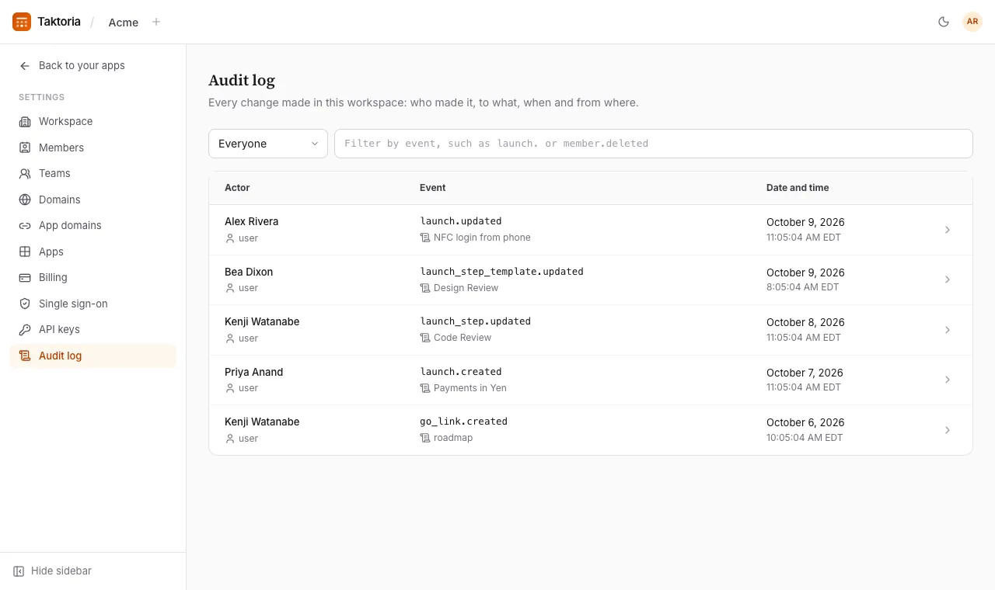Click the Single sign-on shield icon
995x590 pixels.
tap(25, 304)
